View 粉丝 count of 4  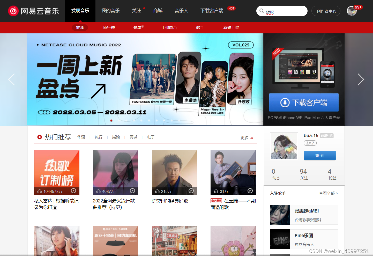pyautogui.click(x=332, y=174)
